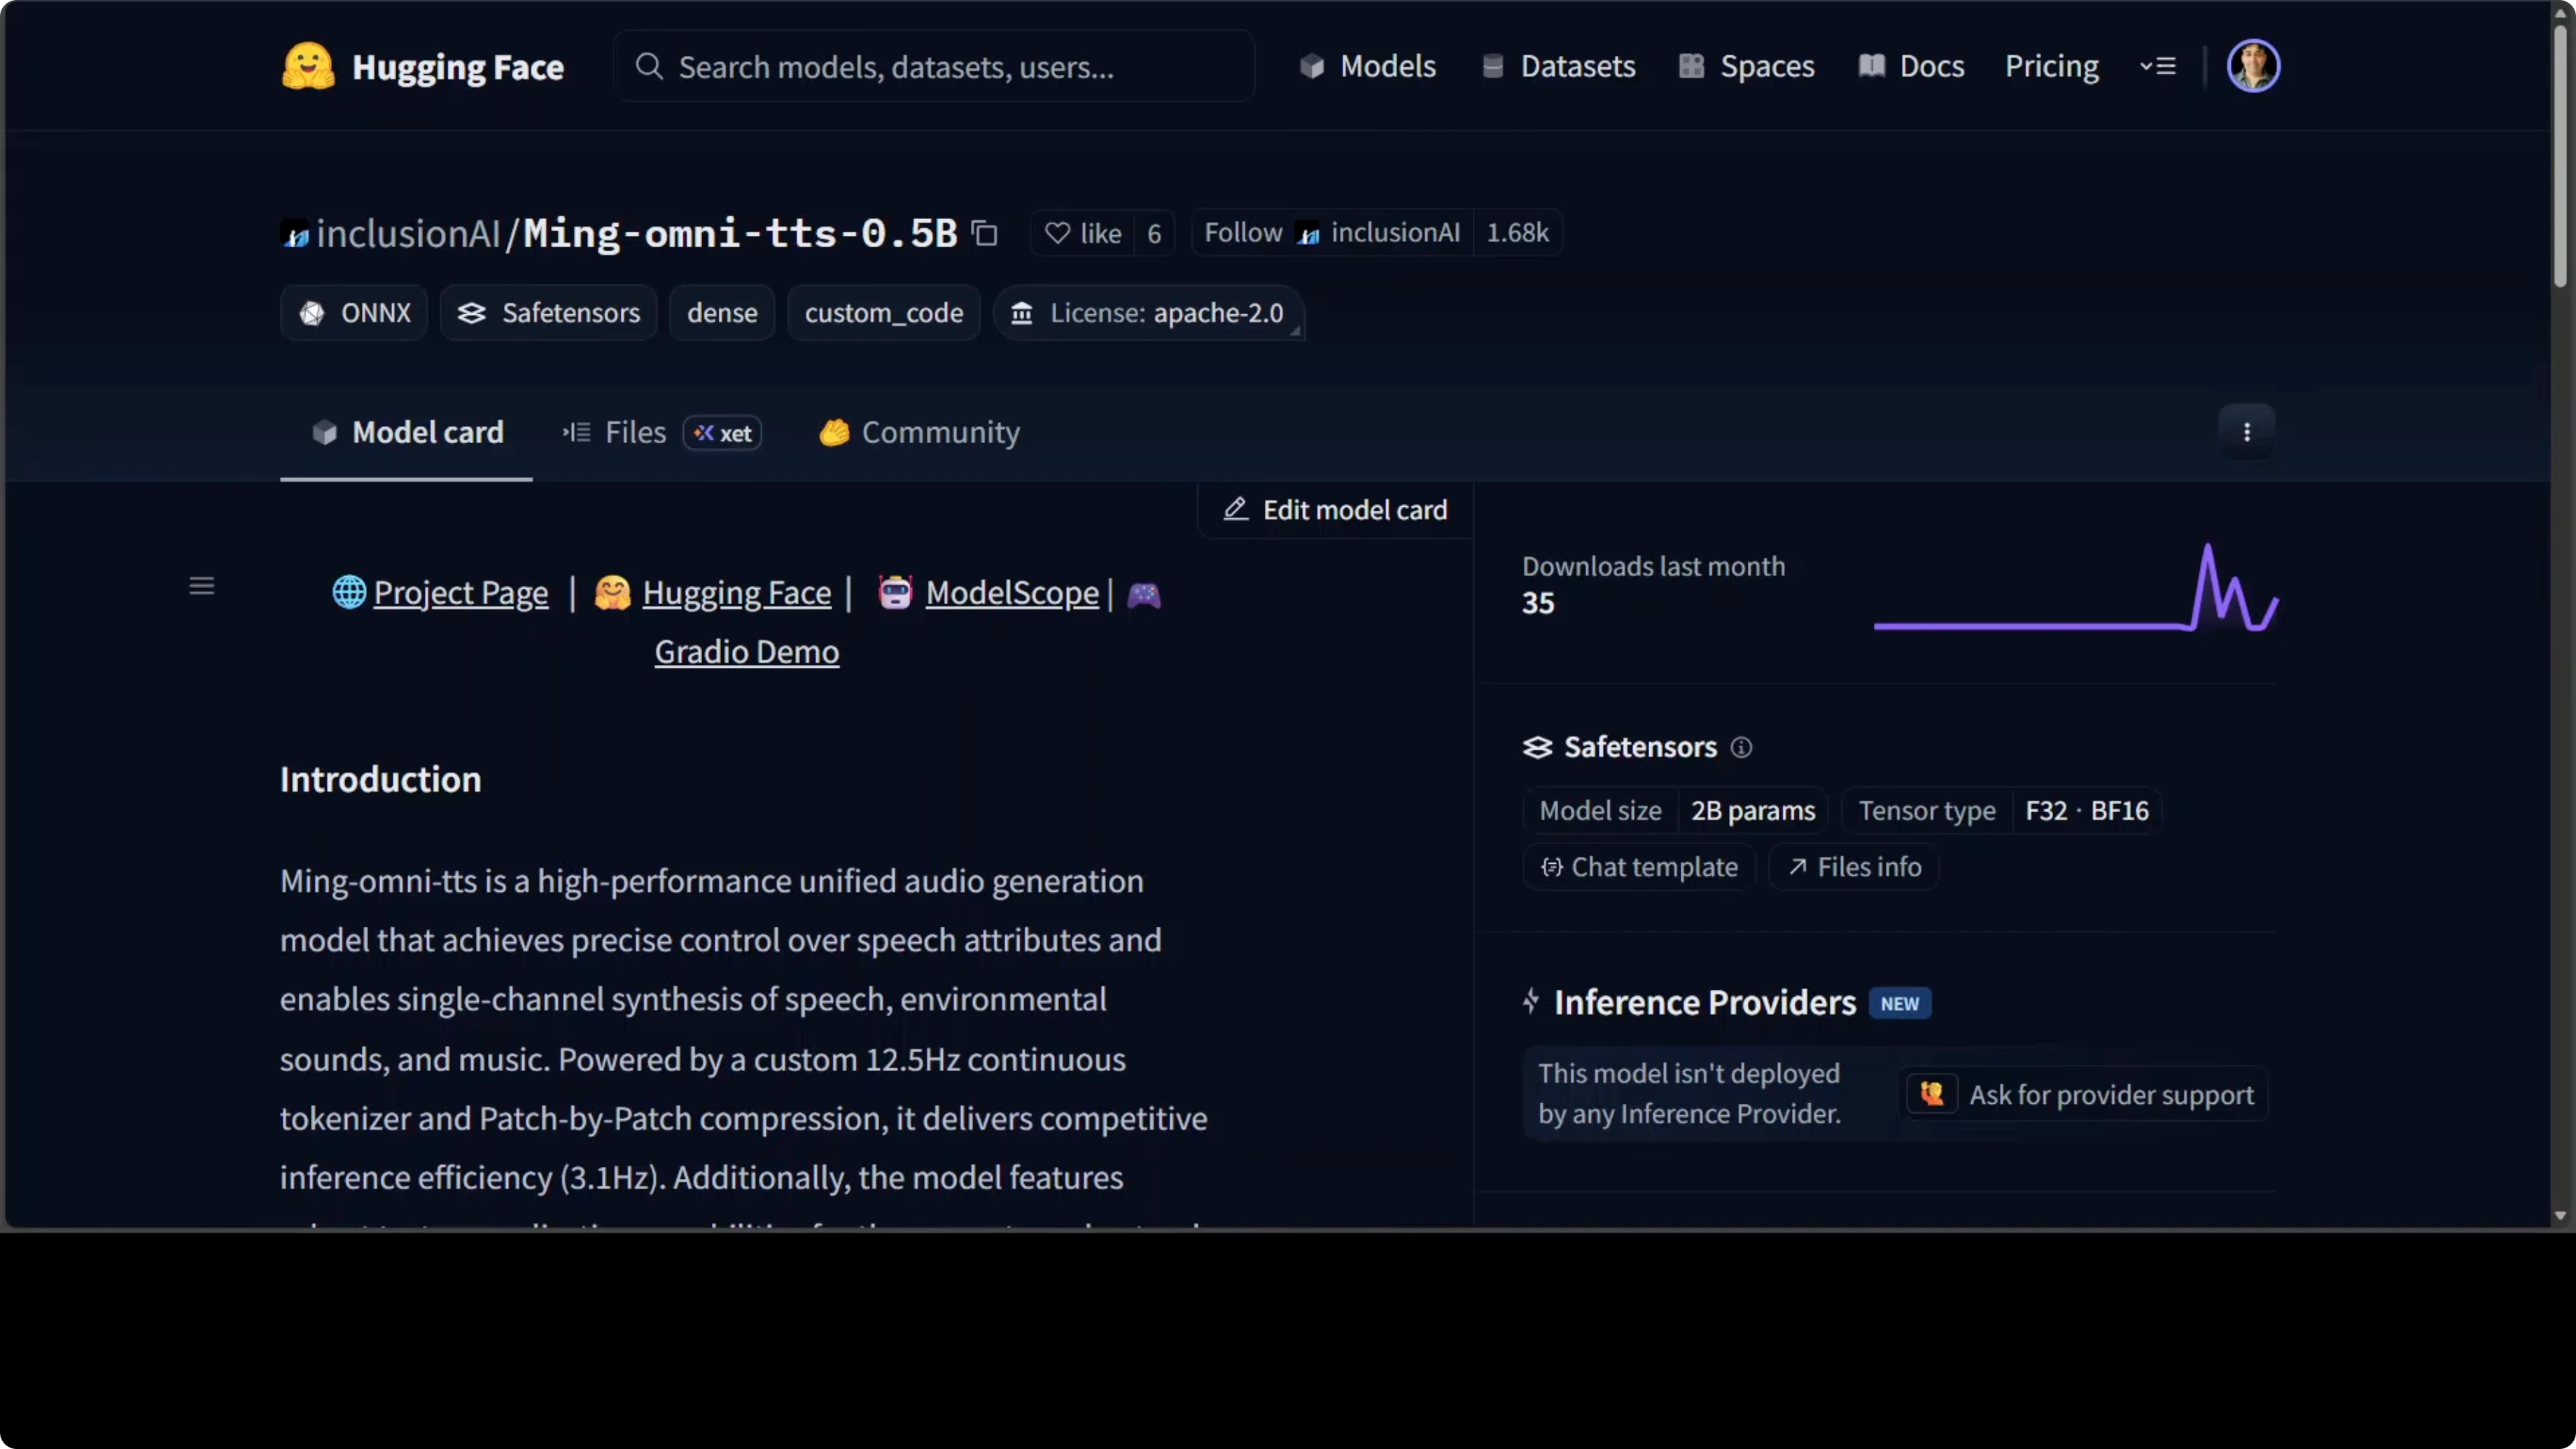Open the table of contents hamburger icon

tap(202, 585)
